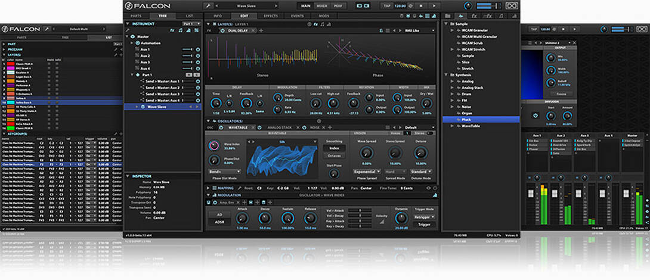Toggle power icon on Aux 3 row
This screenshot has height=280, width=650.
tap(198, 62)
